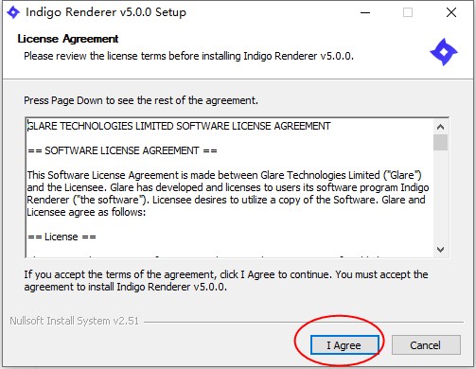Screen dimensions: 476x369
Task: Click the scrollbar thumb in license box
Action: point(440,143)
